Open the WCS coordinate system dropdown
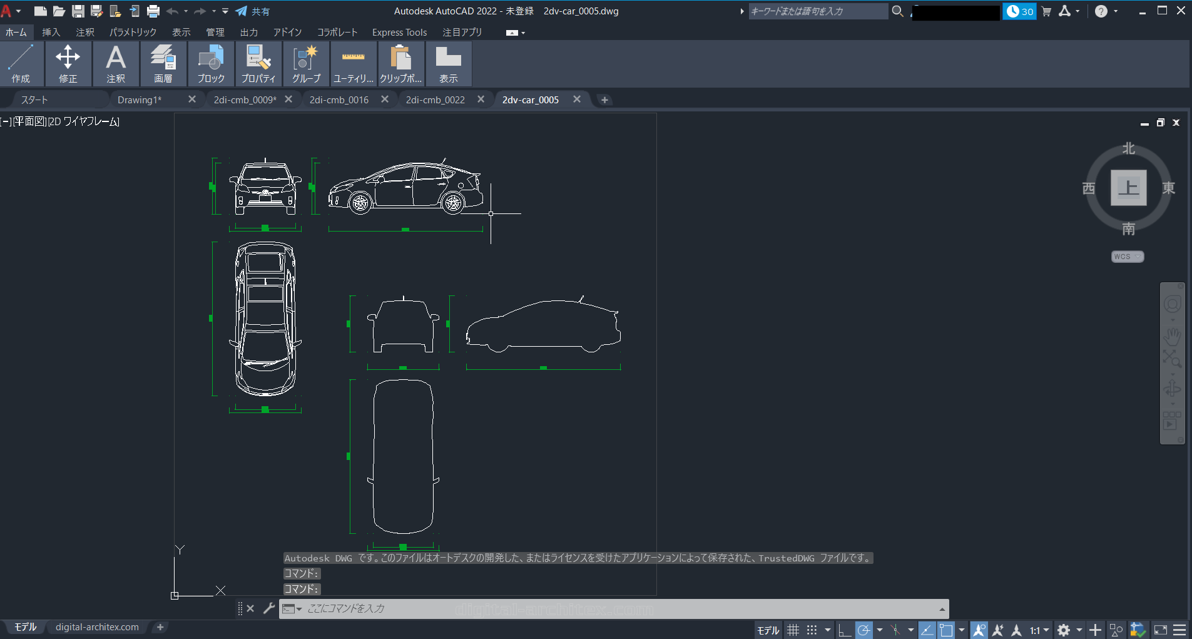The height and width of the screenshot is (639, 1192). tap(1128, 257)
